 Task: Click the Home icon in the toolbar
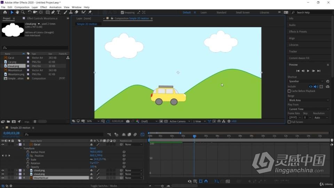tap(5, 13)
